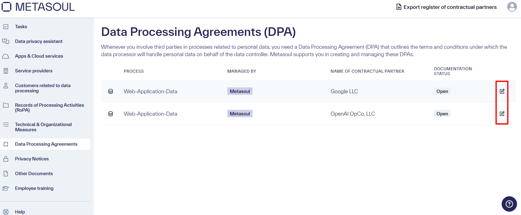
Task: Select the Data privacy assistant chat icon
Action: [6, 41]
